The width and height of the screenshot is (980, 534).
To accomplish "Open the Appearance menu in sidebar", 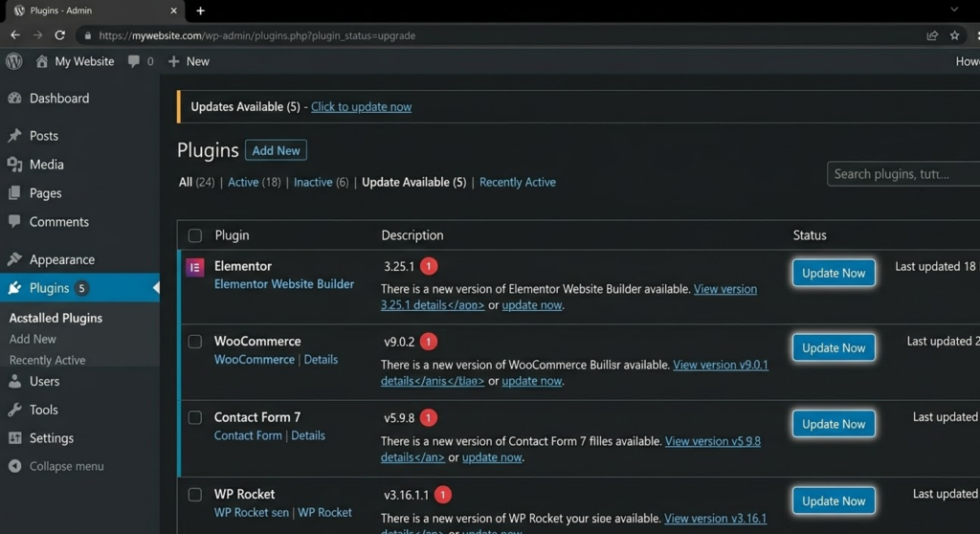I will click(x=61, y=259).
